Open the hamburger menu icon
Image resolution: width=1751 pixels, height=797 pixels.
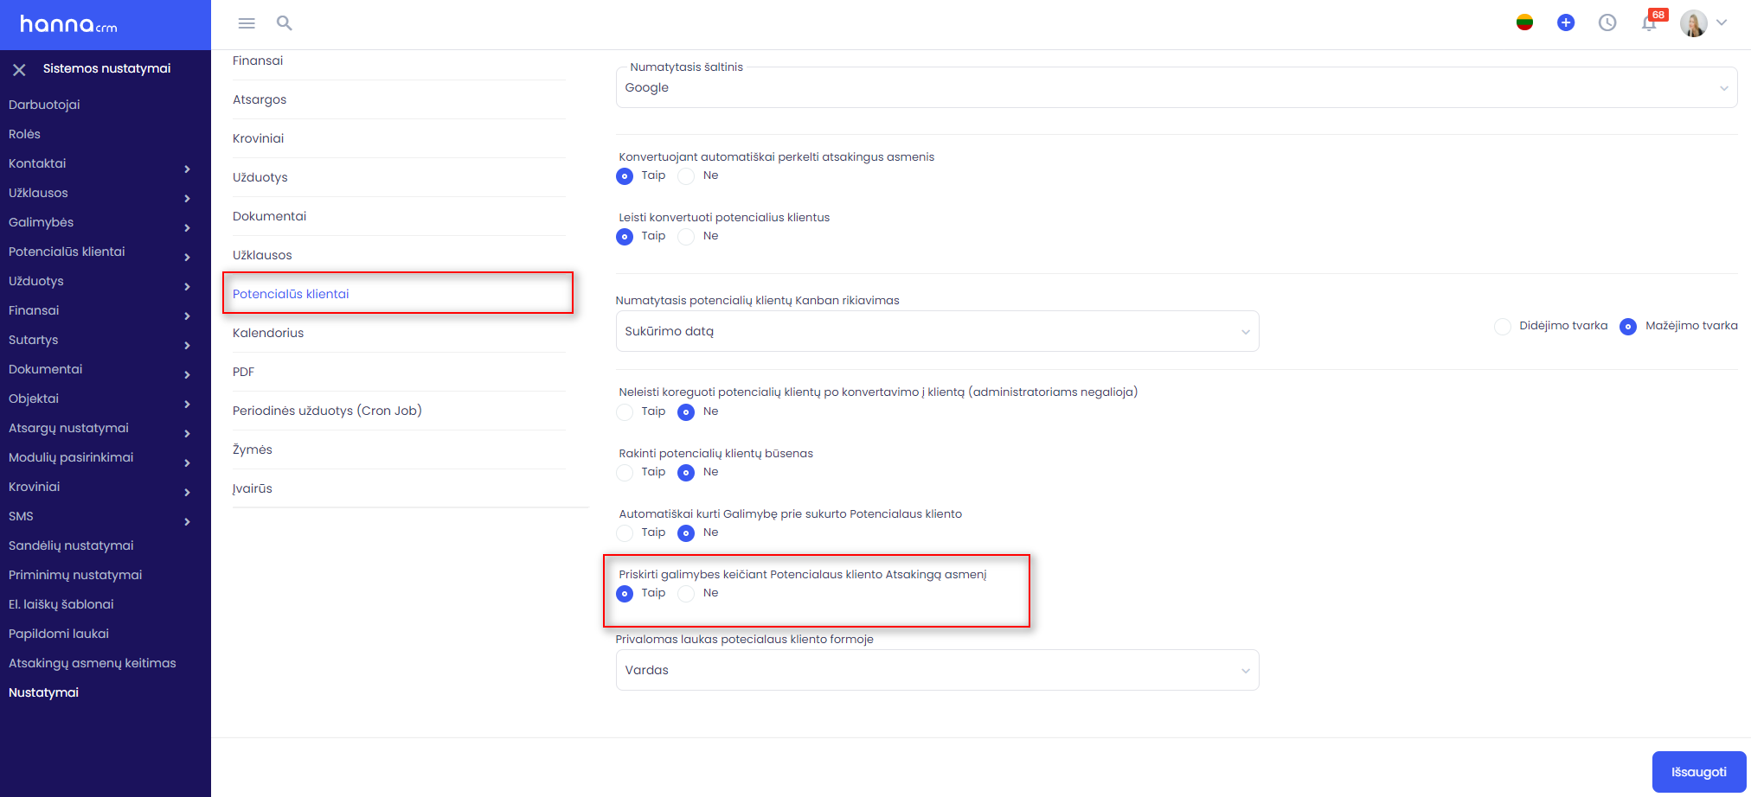[247, 23]
